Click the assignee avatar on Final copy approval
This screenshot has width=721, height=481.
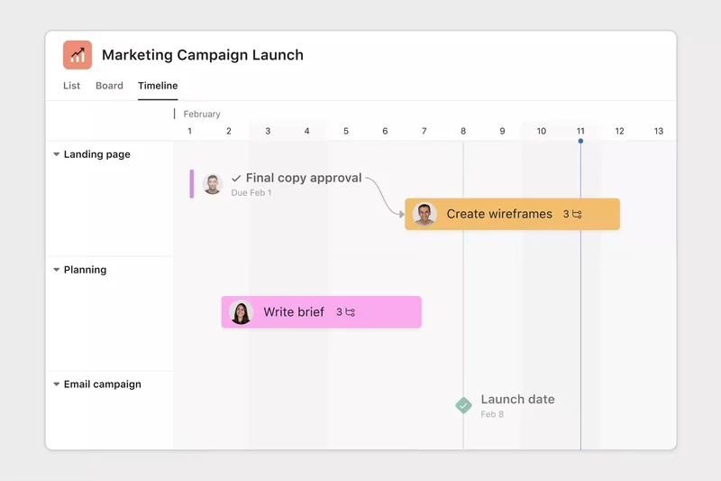pos(213,184)
